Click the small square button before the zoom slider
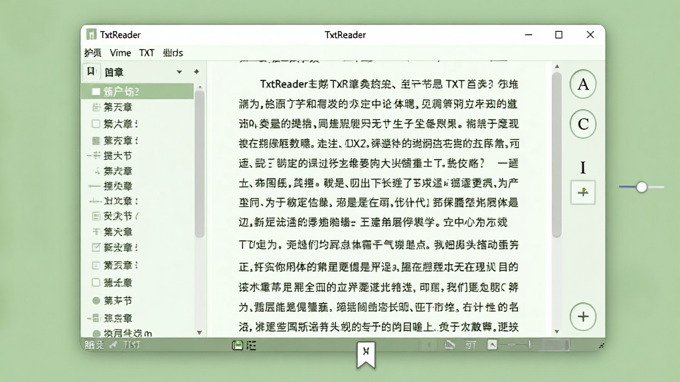The image size is (680, 382). click(492, 345)
